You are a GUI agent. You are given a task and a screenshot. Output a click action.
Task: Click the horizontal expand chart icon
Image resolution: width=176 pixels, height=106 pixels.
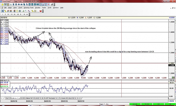pyautogui.click(x=30, y=4)
